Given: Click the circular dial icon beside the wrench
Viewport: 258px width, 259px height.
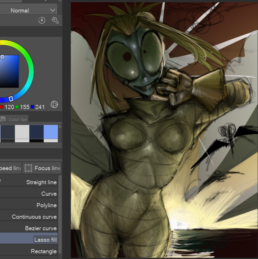Looking at the screenshot, I should [42, 20].
